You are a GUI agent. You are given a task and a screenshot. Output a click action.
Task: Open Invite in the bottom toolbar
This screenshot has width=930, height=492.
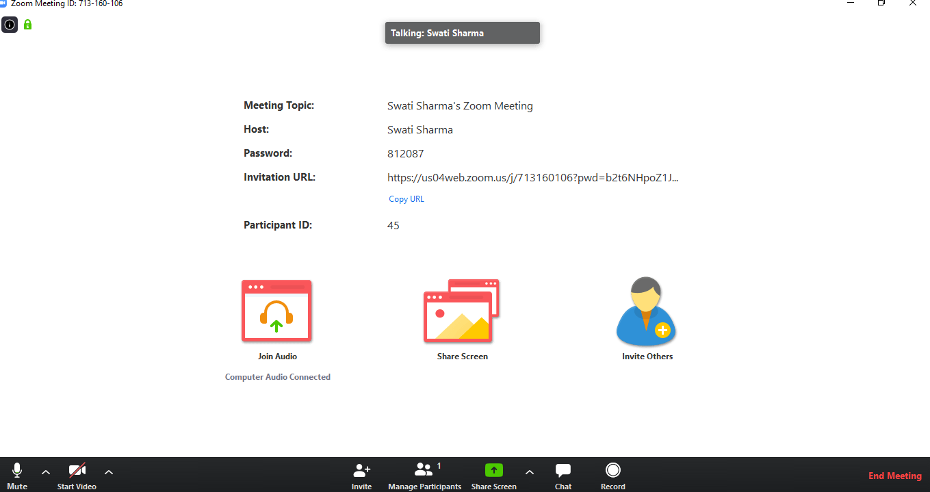(x=361, y=476)
